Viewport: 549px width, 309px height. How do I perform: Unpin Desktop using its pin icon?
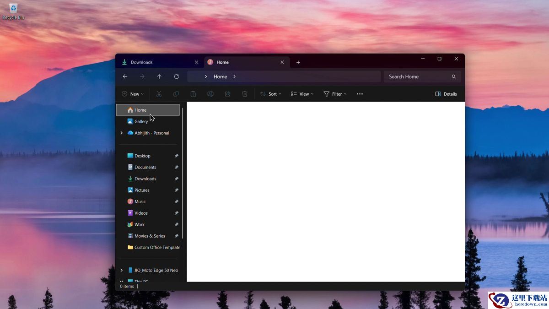[x=177, y=156]
